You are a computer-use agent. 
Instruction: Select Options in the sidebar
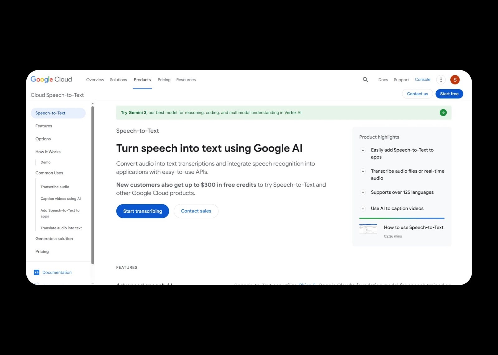[x=43, y=139]
